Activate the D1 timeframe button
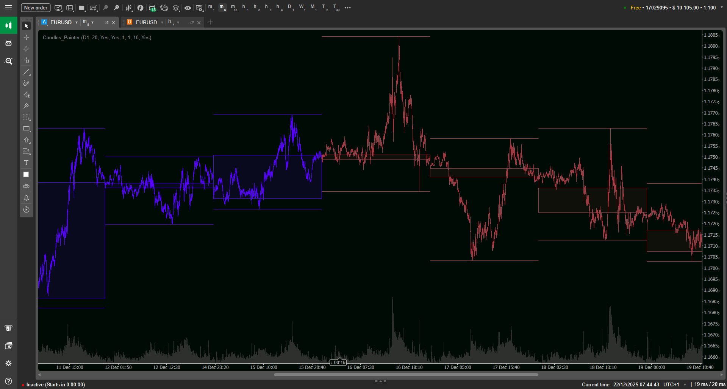 click(x=290, y=8)
